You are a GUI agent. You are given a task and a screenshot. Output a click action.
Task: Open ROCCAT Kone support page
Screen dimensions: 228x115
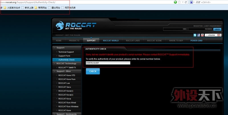pos(67,110)
